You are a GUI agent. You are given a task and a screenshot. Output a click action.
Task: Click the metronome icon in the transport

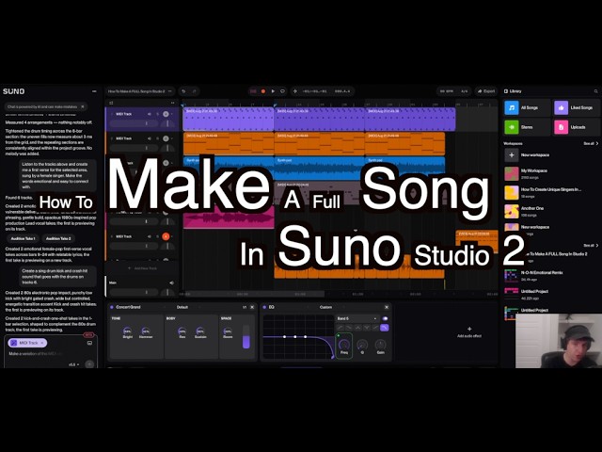[294, 91]
